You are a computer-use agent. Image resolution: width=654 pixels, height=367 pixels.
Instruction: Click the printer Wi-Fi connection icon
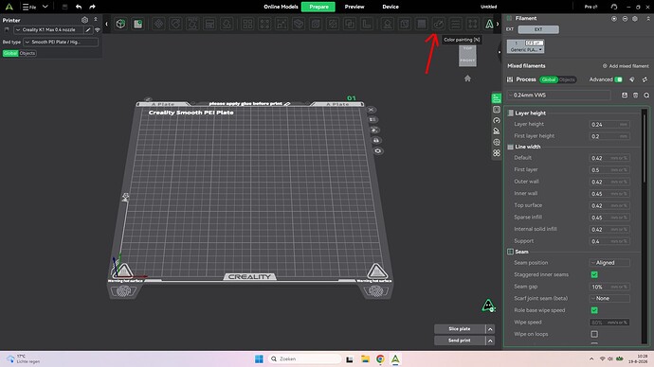click(98, 30)
